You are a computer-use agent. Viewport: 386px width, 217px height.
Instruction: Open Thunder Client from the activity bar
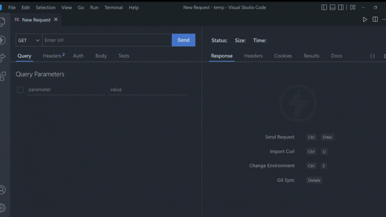(2, 40)
